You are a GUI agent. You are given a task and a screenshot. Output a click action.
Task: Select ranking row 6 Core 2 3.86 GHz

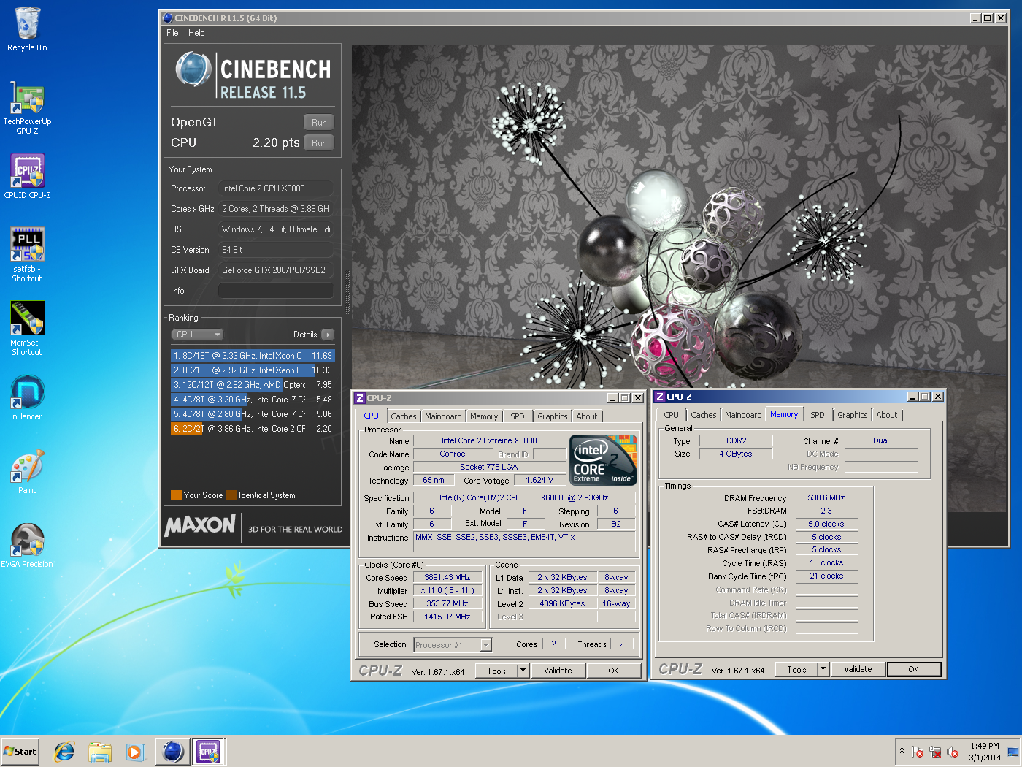253,429
